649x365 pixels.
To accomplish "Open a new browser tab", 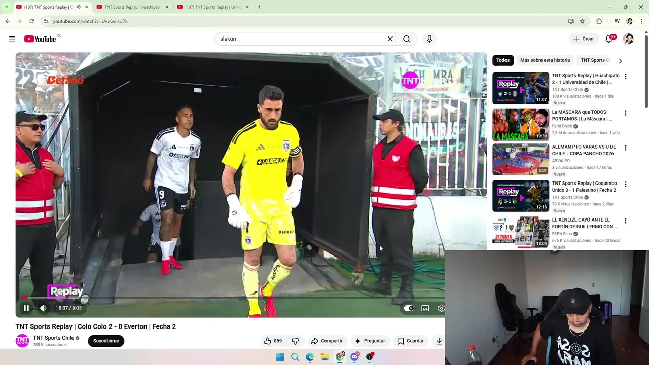I will click(260, 7).
